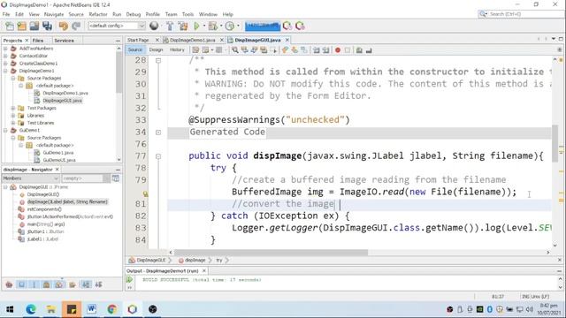Click the Projects panel vertical scrollbar
The height and width of the screenshot is (318, 566).
point(119,72)
